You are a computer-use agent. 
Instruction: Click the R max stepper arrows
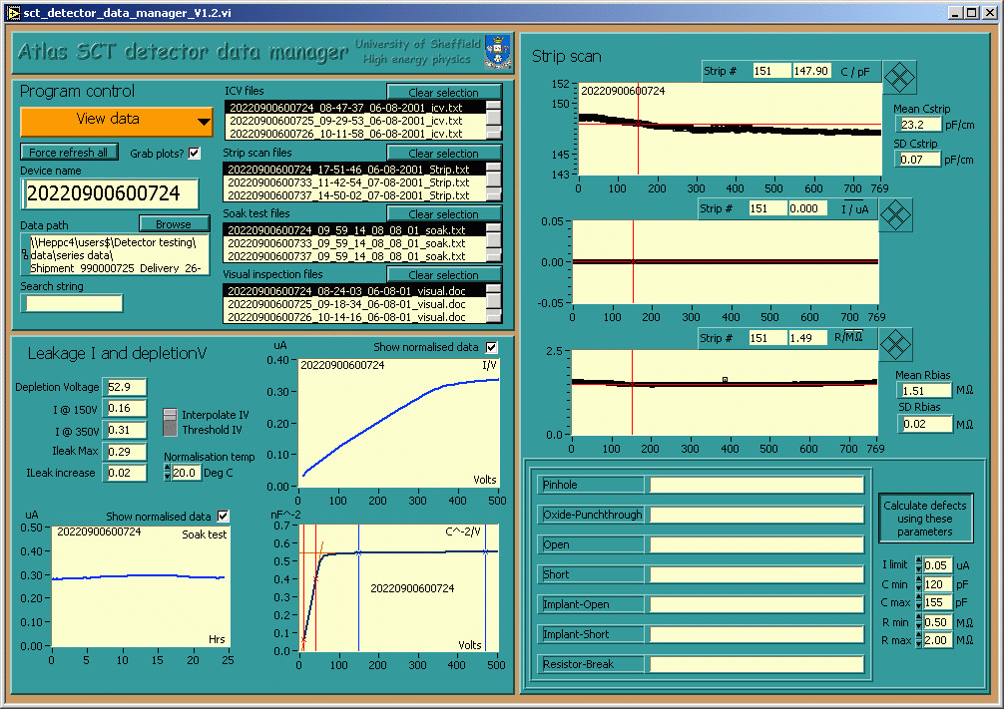coord(919,640)
